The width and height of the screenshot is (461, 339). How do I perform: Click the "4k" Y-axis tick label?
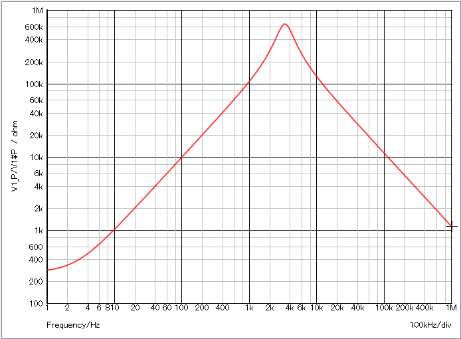39,187
